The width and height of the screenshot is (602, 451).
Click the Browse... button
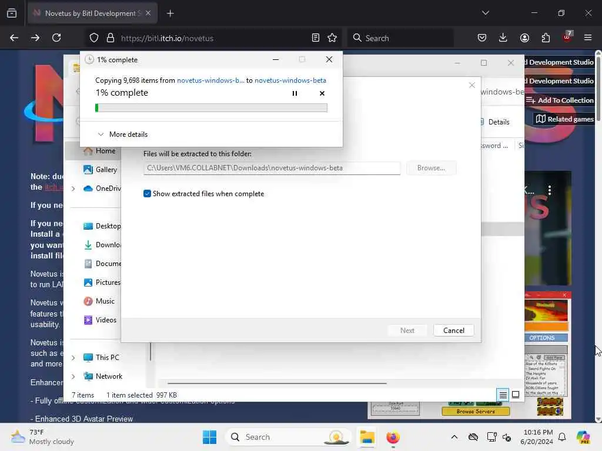(431, 168)
